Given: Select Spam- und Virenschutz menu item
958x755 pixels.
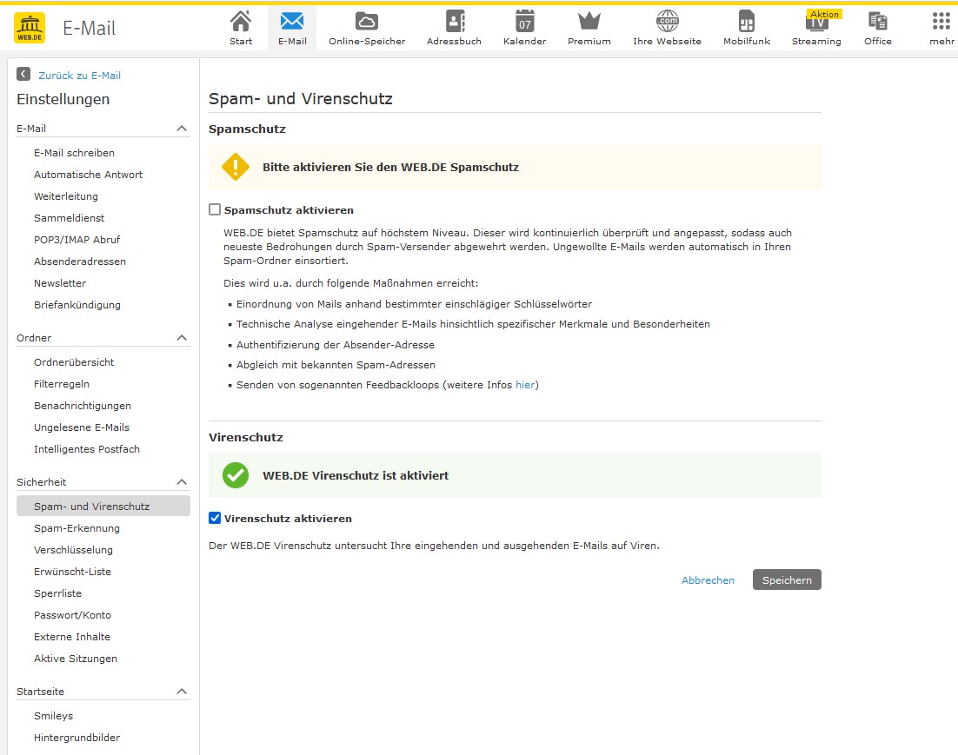Looking at the screenshot, I should pos(103,506).
